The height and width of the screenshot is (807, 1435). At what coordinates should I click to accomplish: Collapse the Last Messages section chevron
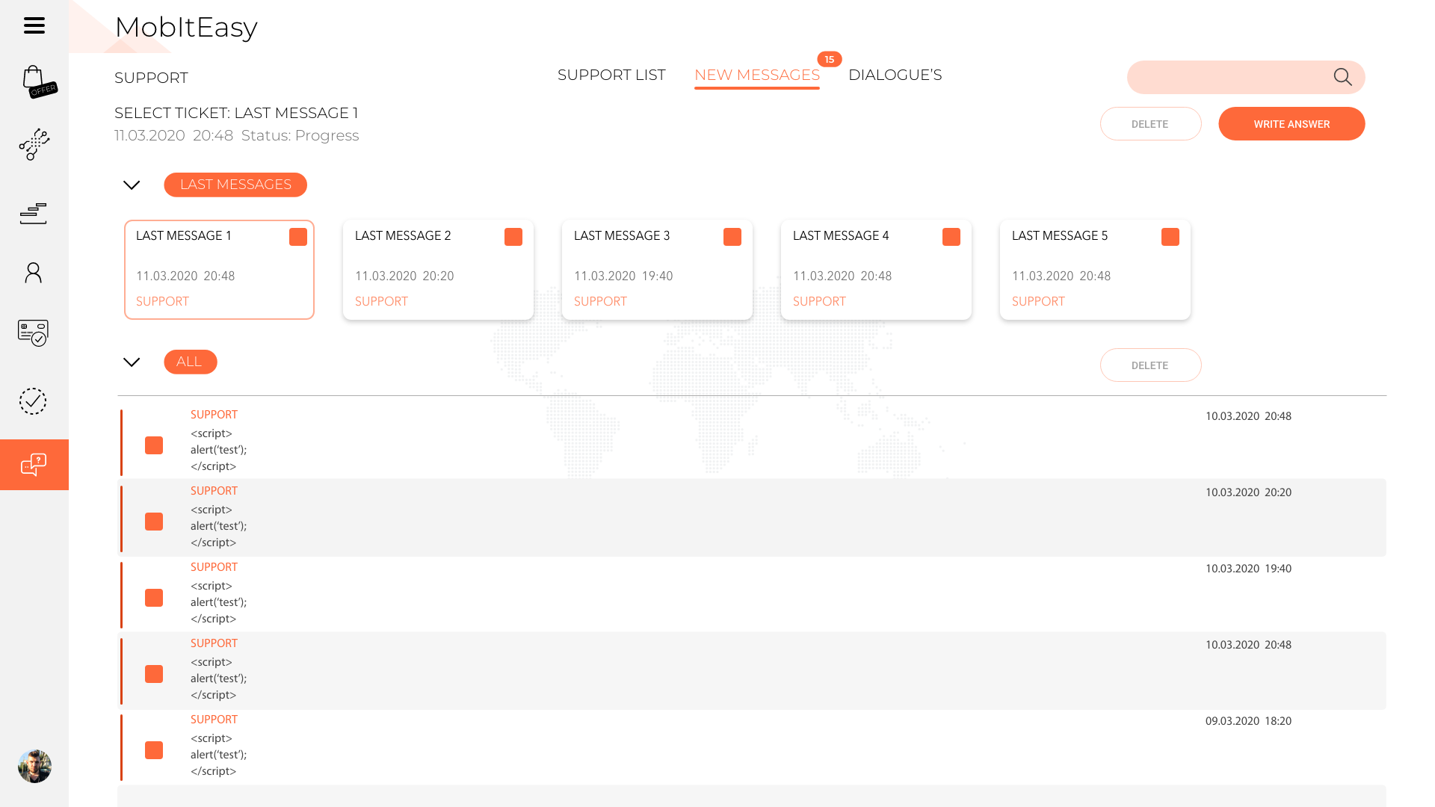pos(132,185)
